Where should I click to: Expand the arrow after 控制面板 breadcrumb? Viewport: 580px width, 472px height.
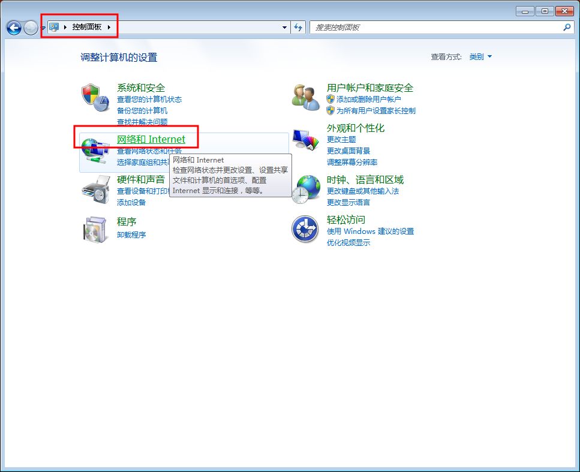pyautogui.click(x=109, y=28)
